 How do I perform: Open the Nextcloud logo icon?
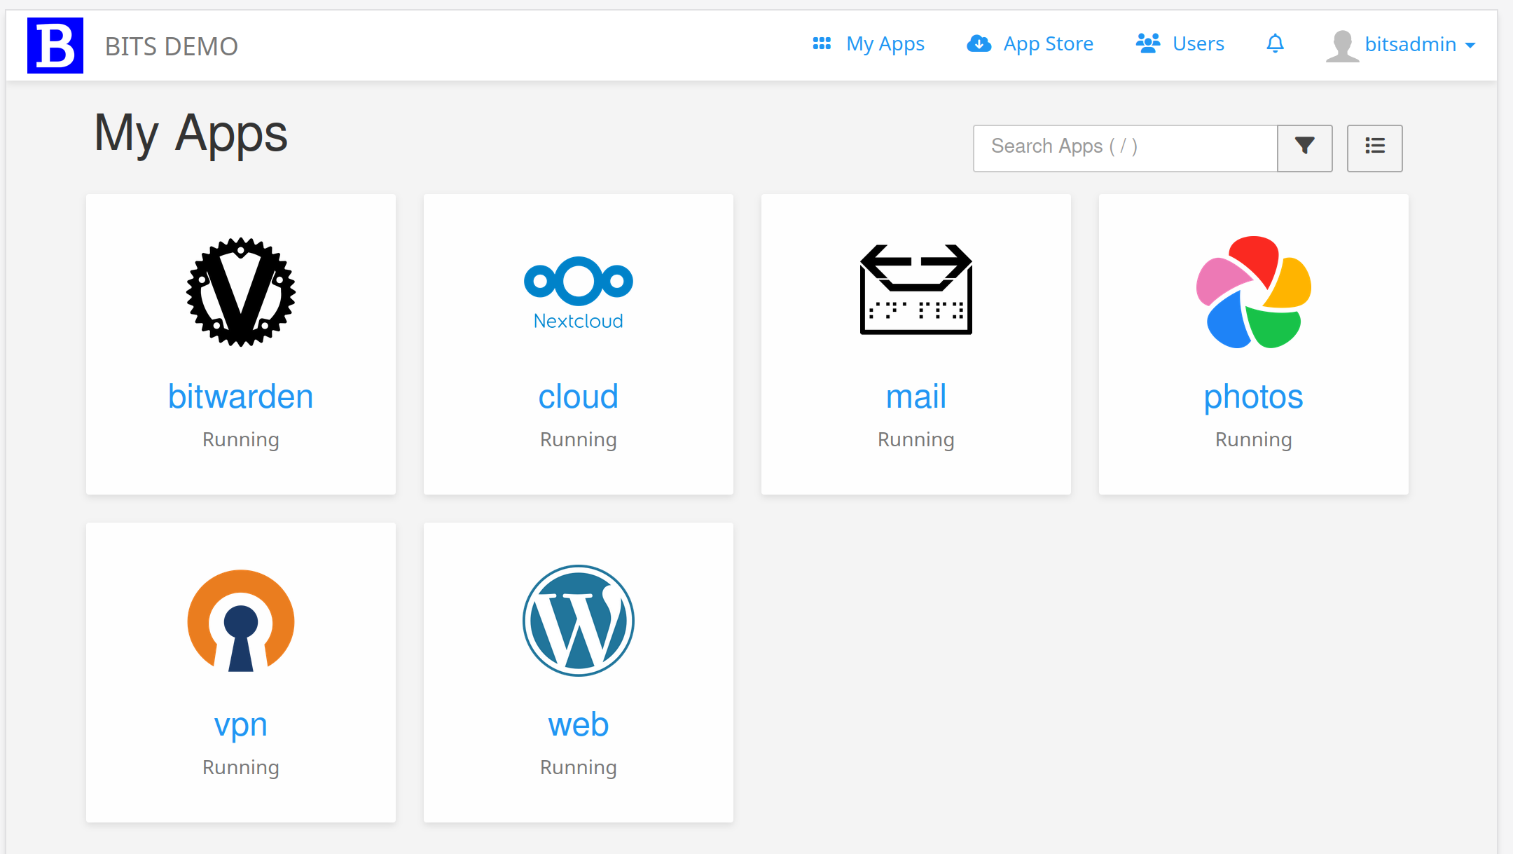[x=579, y=293]
